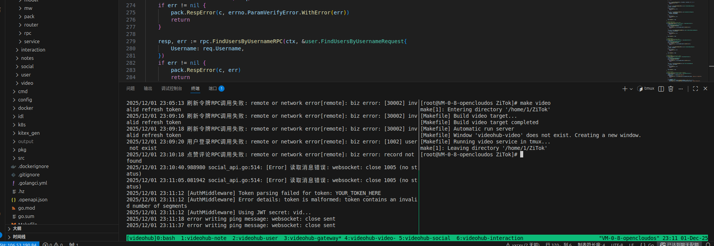
Task: Expand the docker folder
Action: coord(25,108)
